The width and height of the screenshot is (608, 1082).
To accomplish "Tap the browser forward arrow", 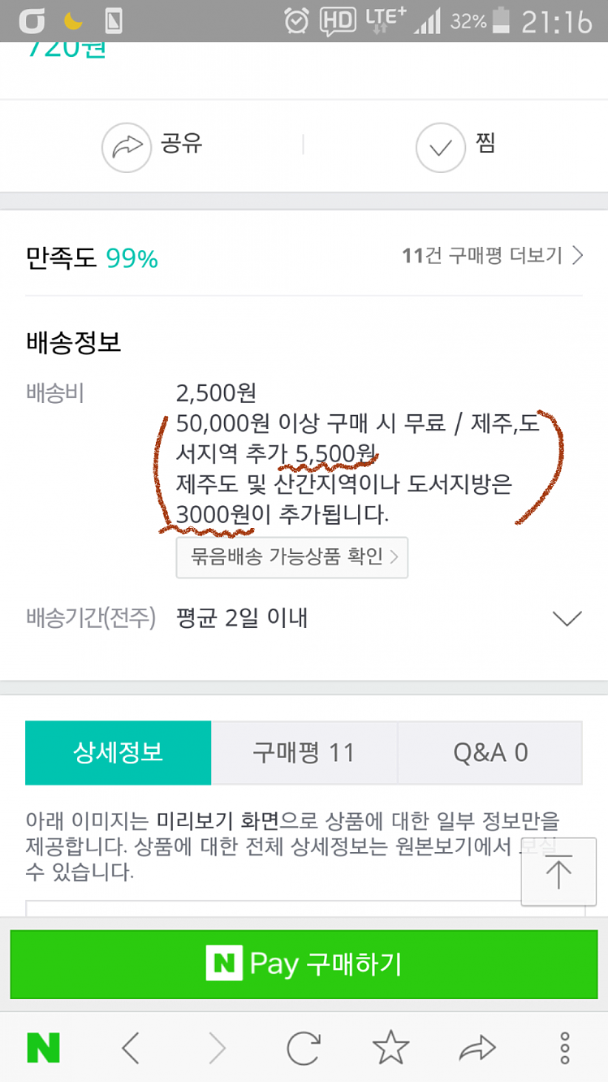I will tap(217, 1048).
